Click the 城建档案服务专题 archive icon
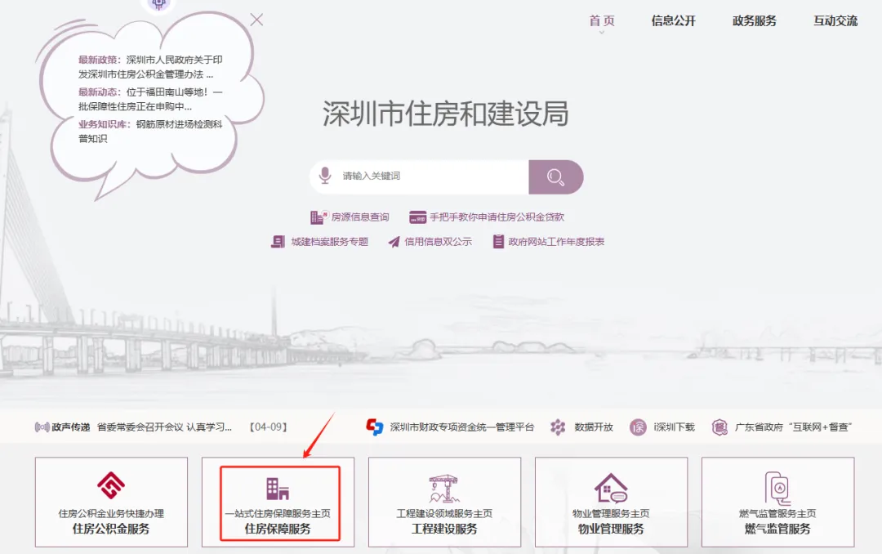The image size is (882, 554). click(278, 242)
